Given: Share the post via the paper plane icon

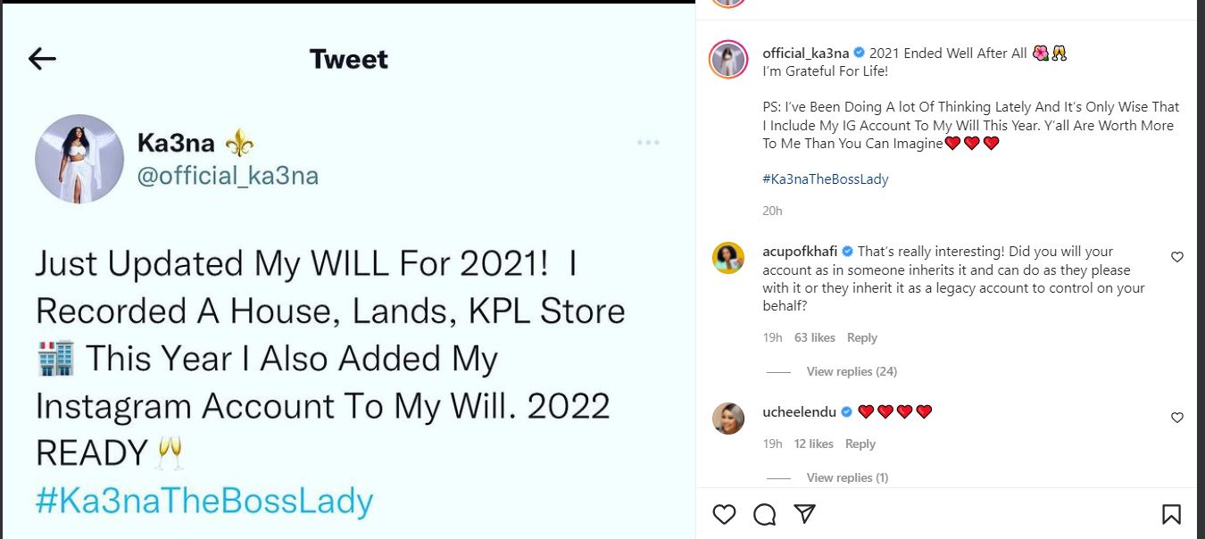Looking at the screenshot, I should tap(804, 514).
